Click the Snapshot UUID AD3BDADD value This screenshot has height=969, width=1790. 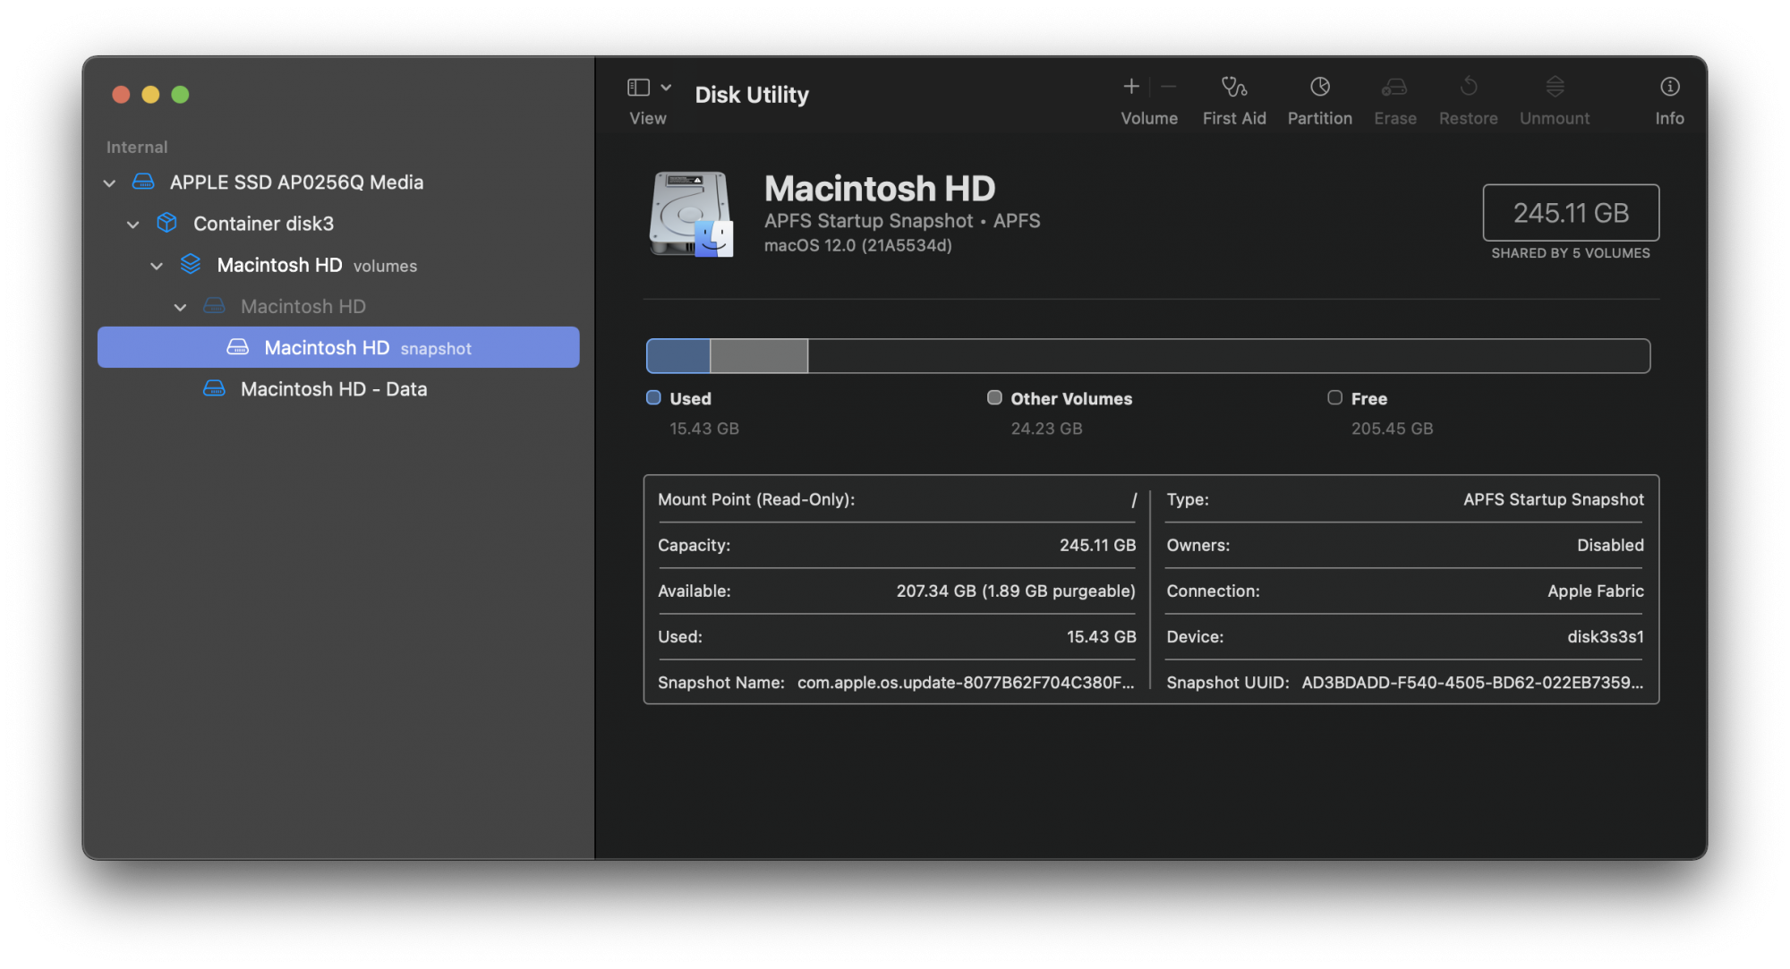pyautogui.click(x=1472, y=683)
